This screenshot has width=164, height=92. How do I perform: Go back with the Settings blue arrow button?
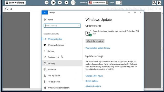45,13
